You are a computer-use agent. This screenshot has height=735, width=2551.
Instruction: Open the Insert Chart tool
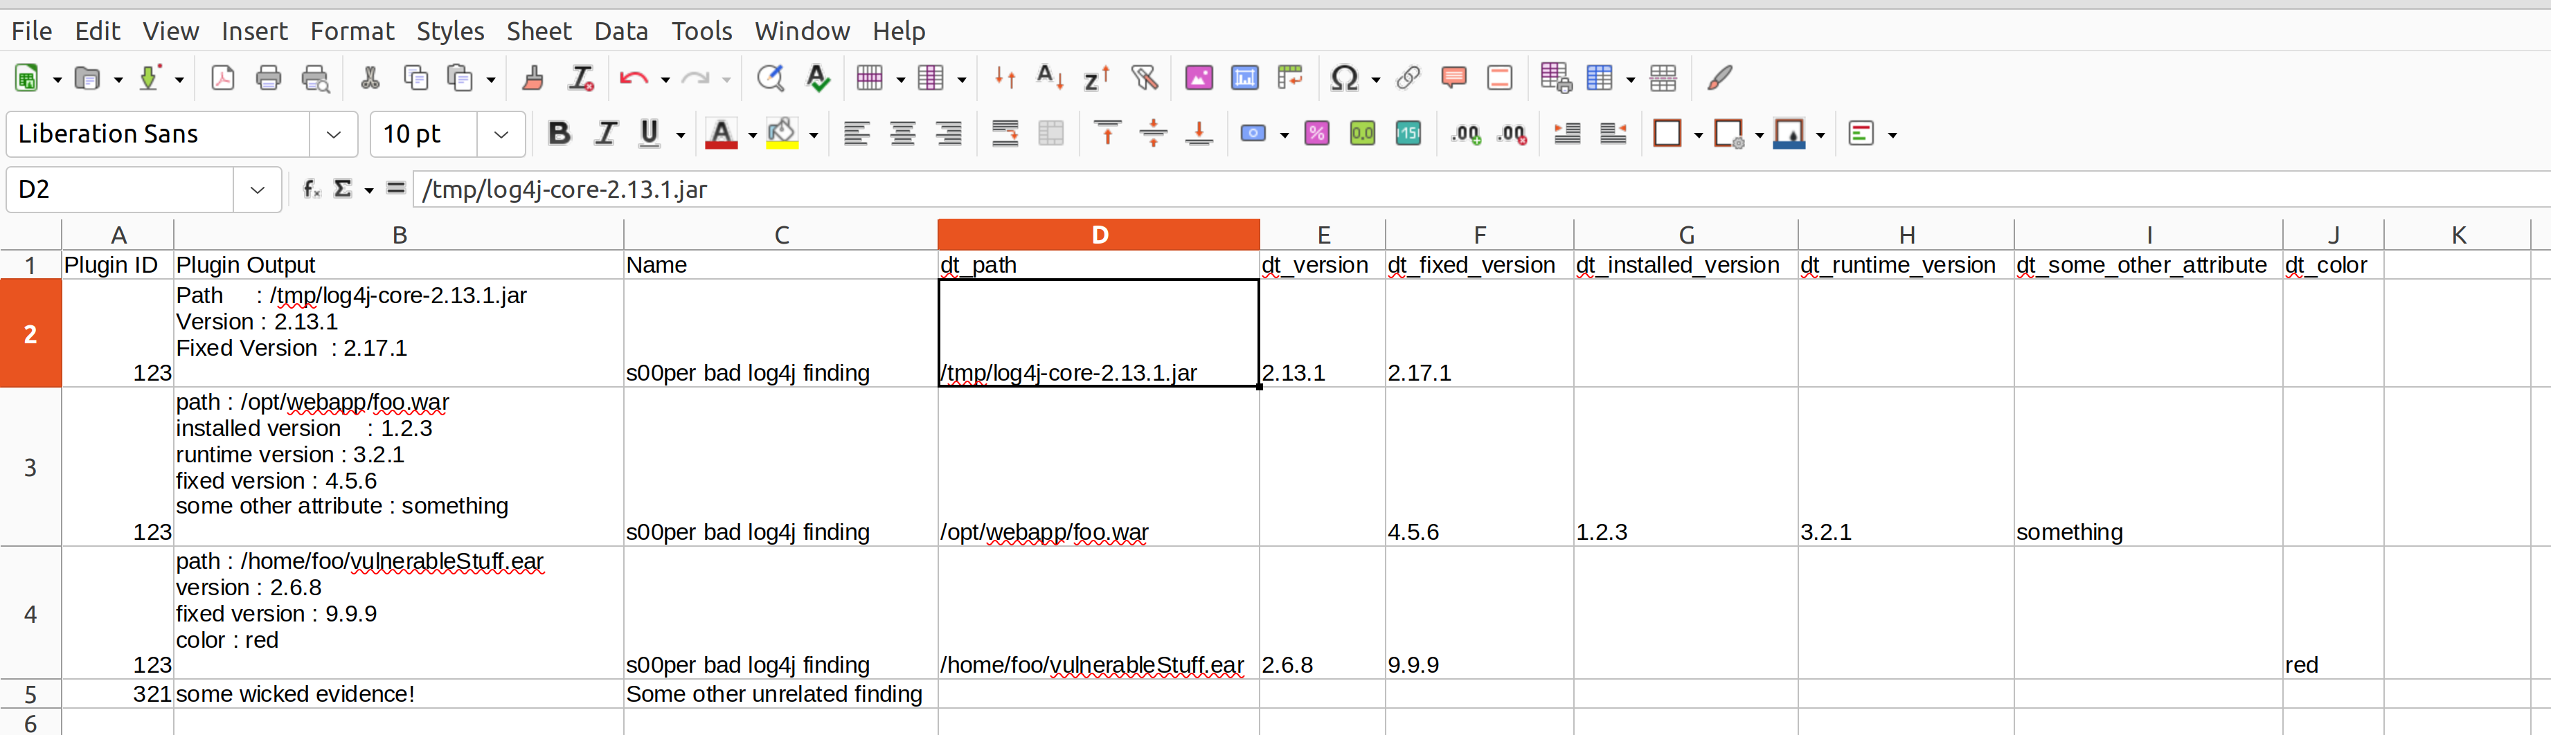(1244, 77)
